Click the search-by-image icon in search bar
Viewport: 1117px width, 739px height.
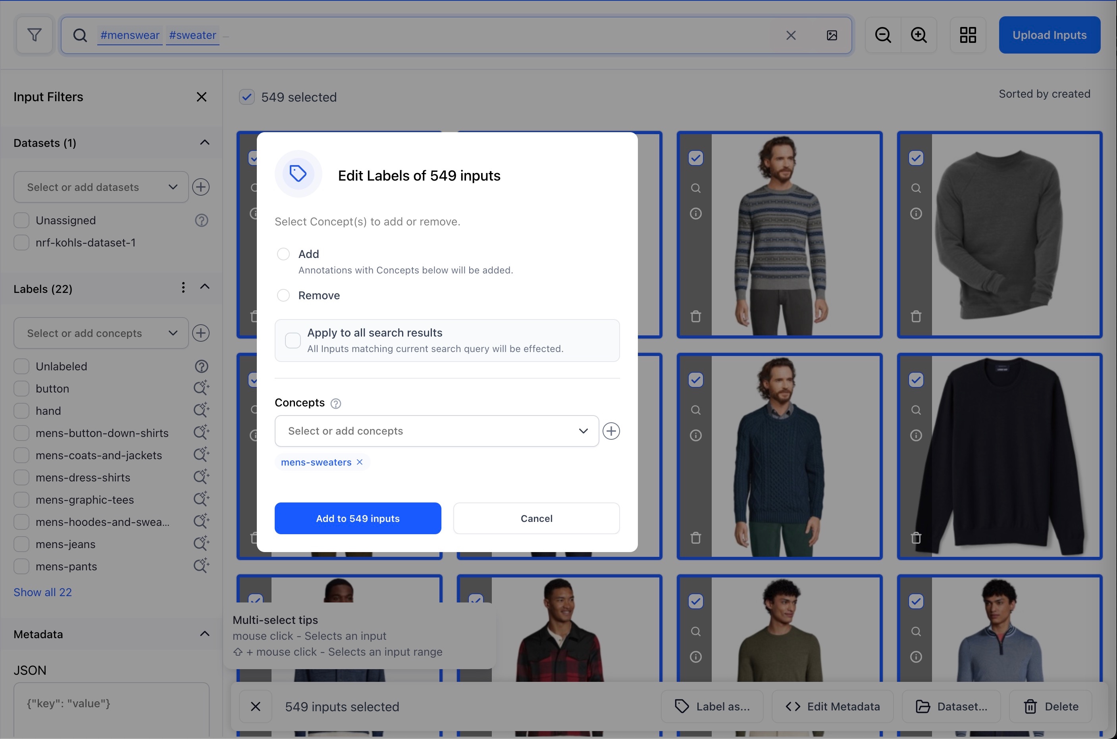pos(832,35)
